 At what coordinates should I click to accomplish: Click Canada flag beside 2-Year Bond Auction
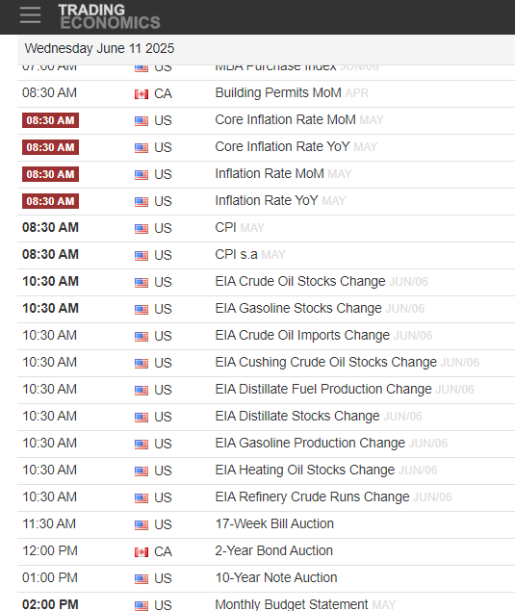[142, 551]
